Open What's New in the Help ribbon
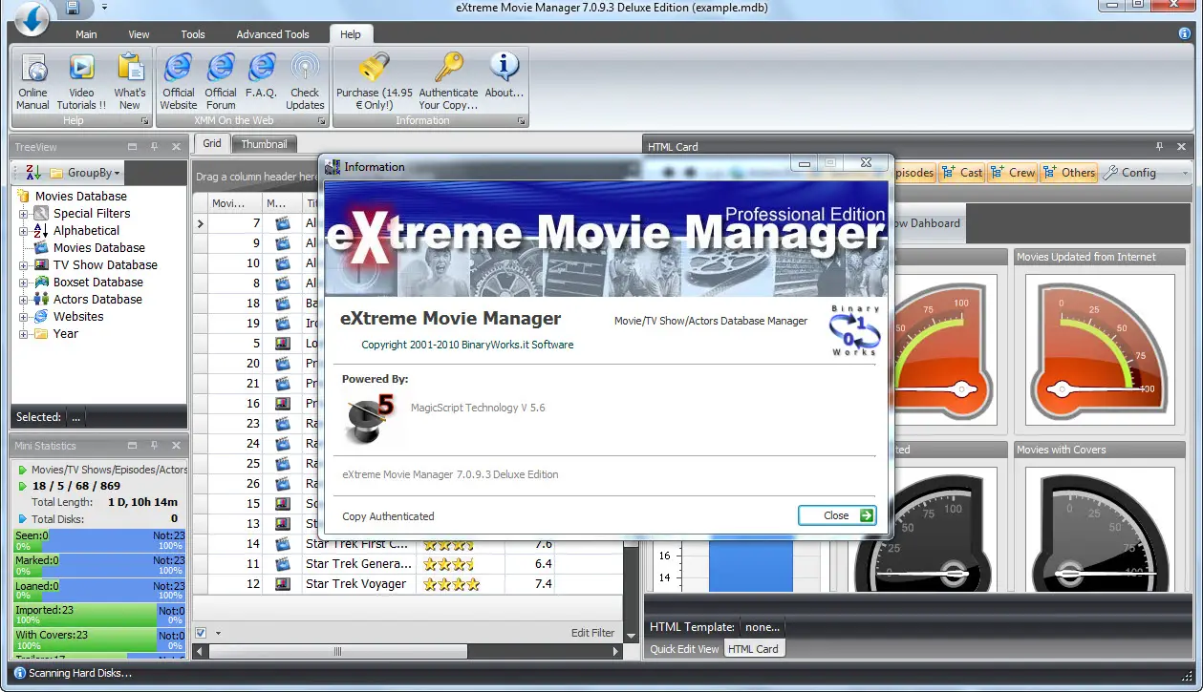 130,82
